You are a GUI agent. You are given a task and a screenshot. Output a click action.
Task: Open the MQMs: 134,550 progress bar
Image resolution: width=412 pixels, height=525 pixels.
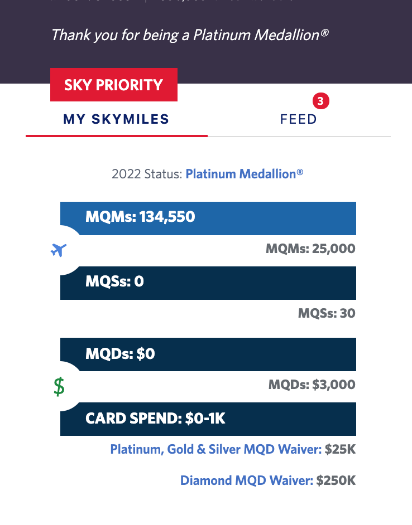click(208, 218)
